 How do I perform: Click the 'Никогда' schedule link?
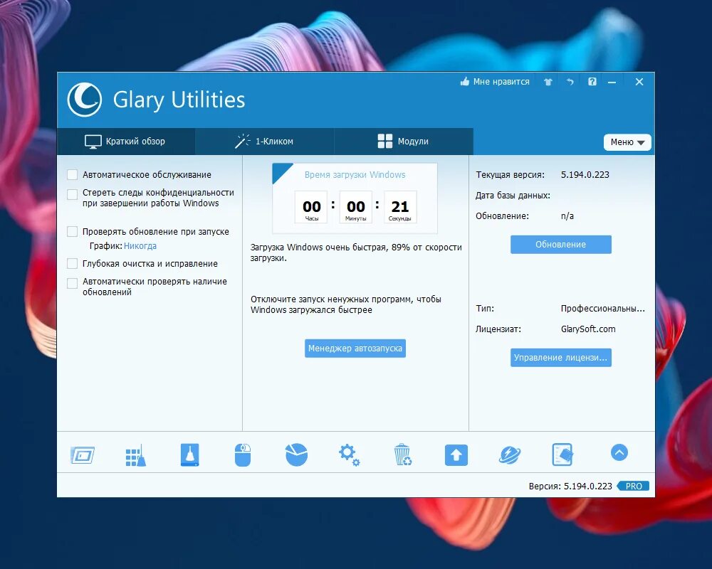click(140, 246)
